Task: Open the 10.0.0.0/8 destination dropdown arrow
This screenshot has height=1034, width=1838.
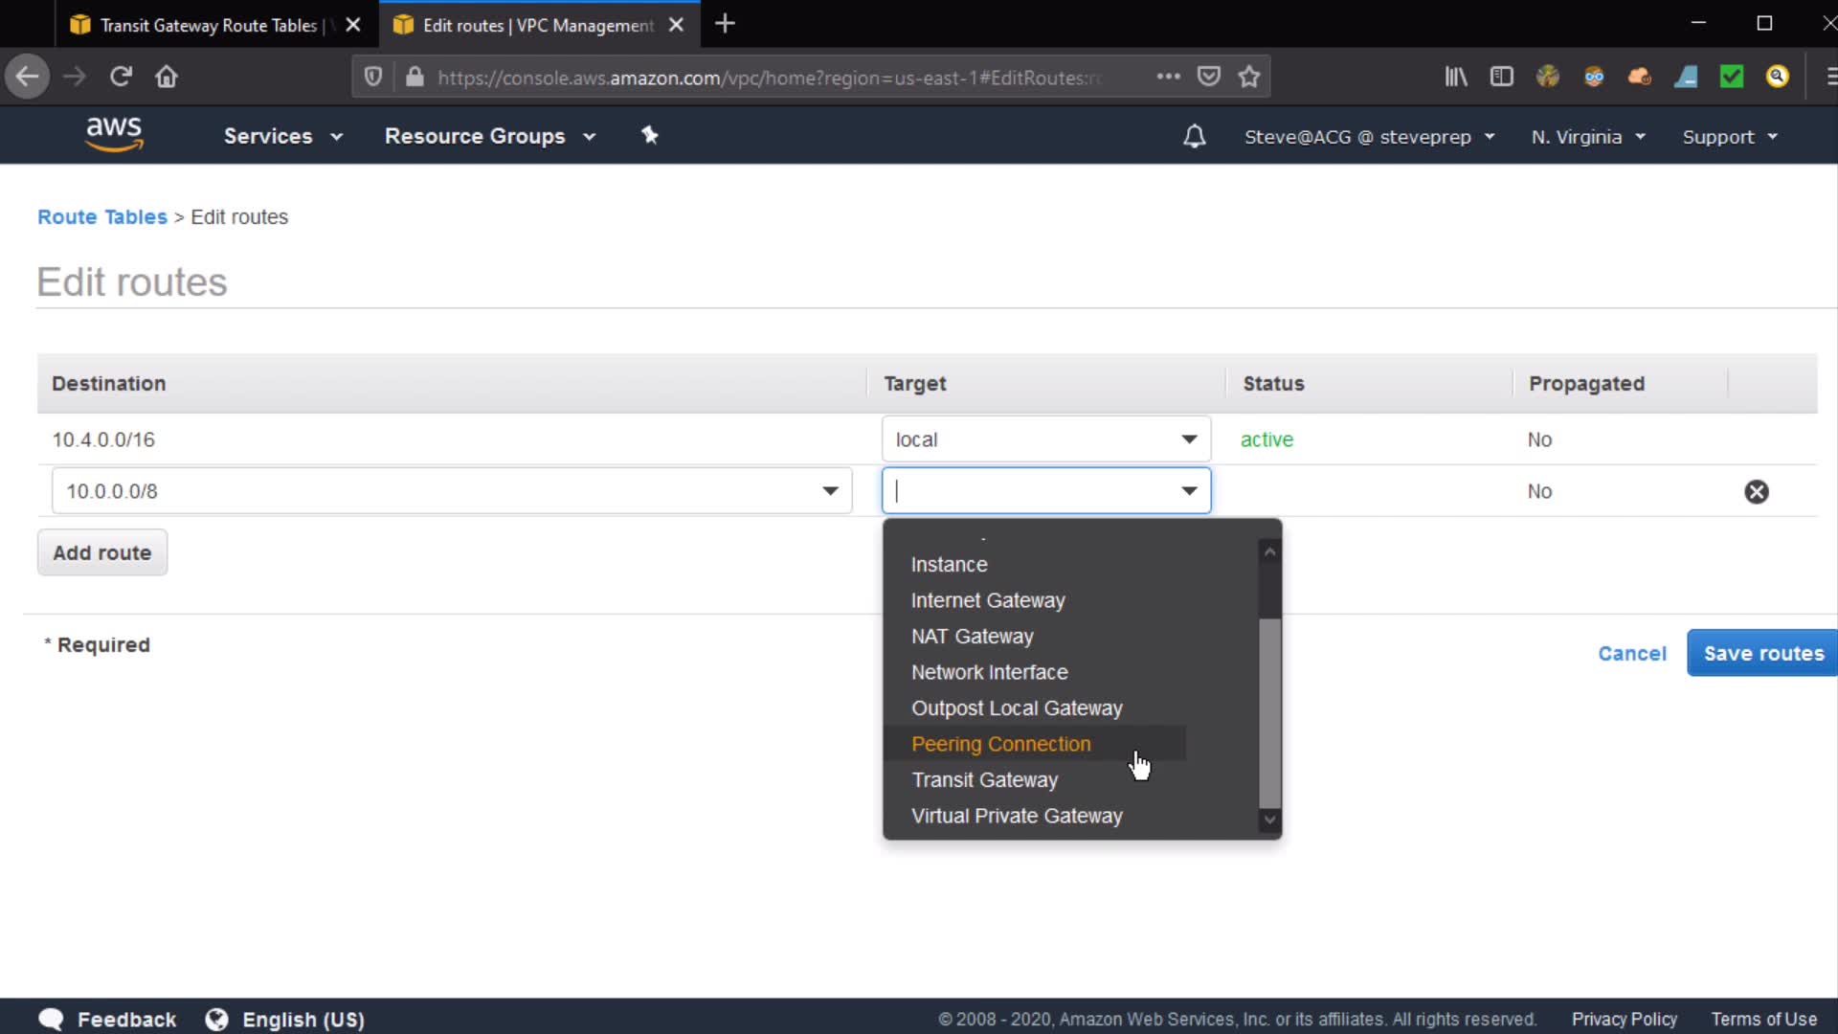Action: coord(829,491)
